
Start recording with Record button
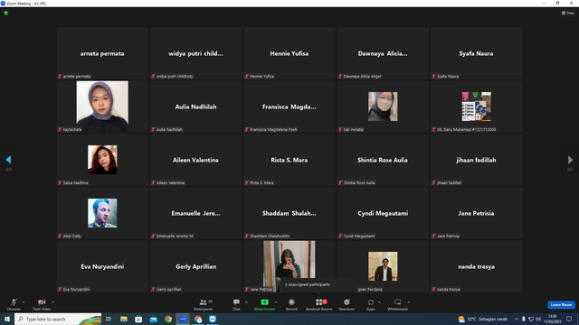tap(291, 304)
